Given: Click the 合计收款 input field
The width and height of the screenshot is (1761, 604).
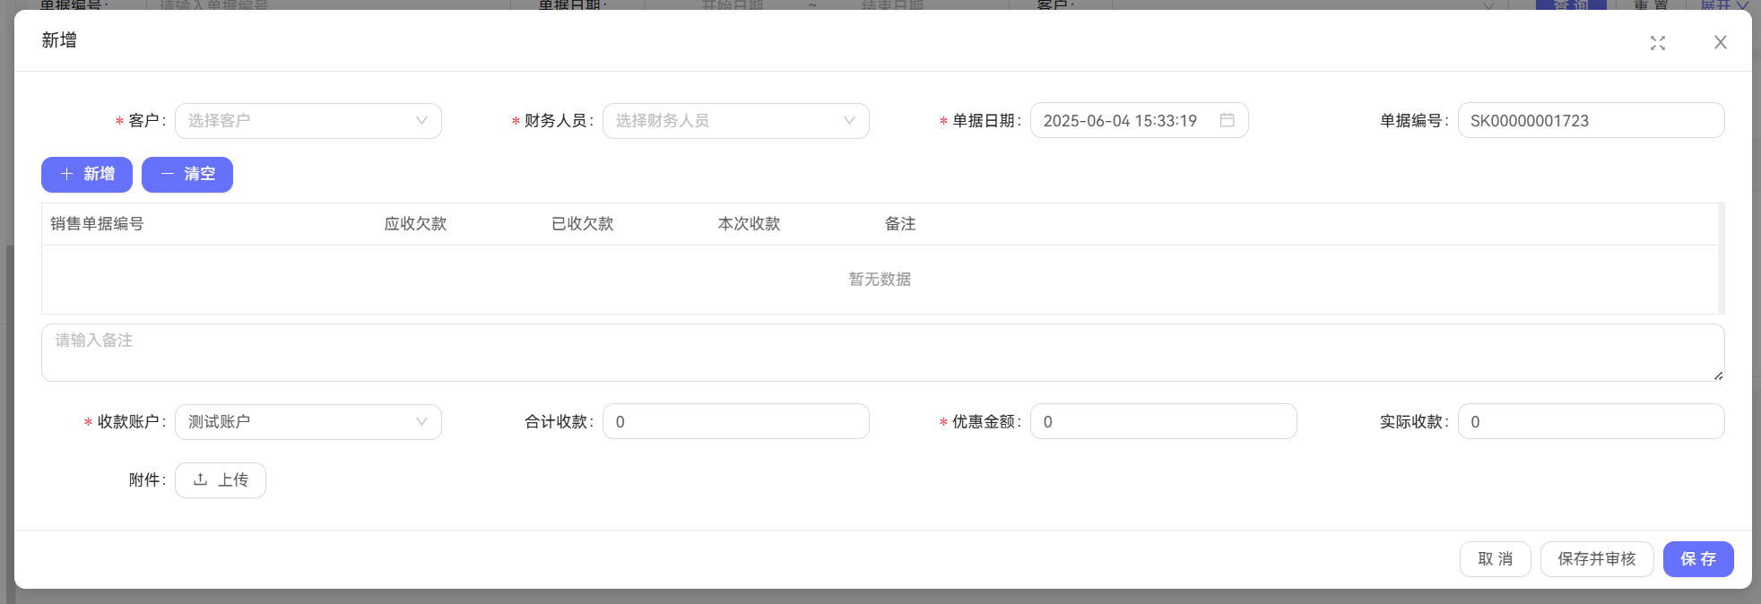Looking at the screenshot, I should point(736,421).
